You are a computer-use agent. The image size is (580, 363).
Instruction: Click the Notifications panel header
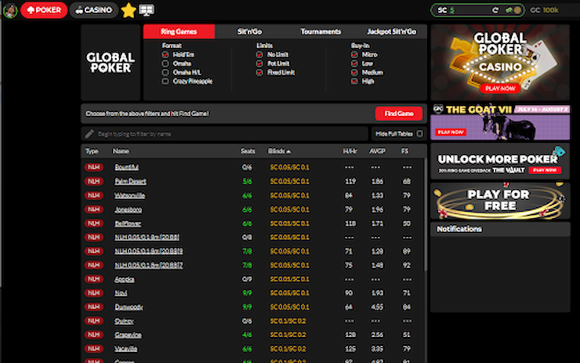(500, 229)
